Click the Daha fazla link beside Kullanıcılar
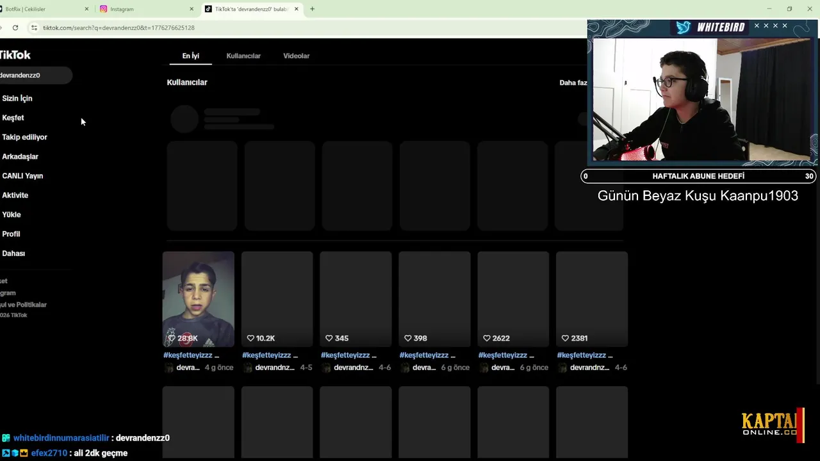820x461 pixels. pos(573,83)
